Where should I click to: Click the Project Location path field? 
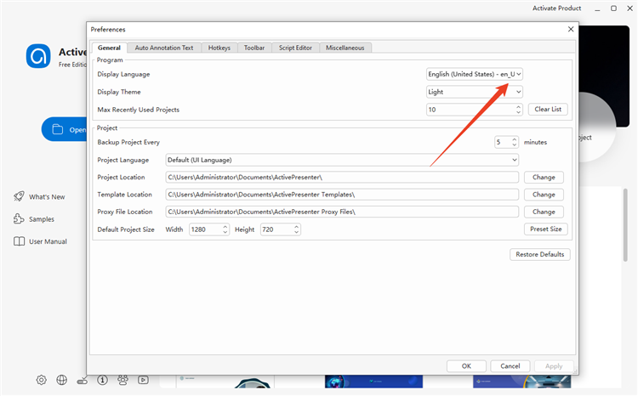[x=342, y=178]
